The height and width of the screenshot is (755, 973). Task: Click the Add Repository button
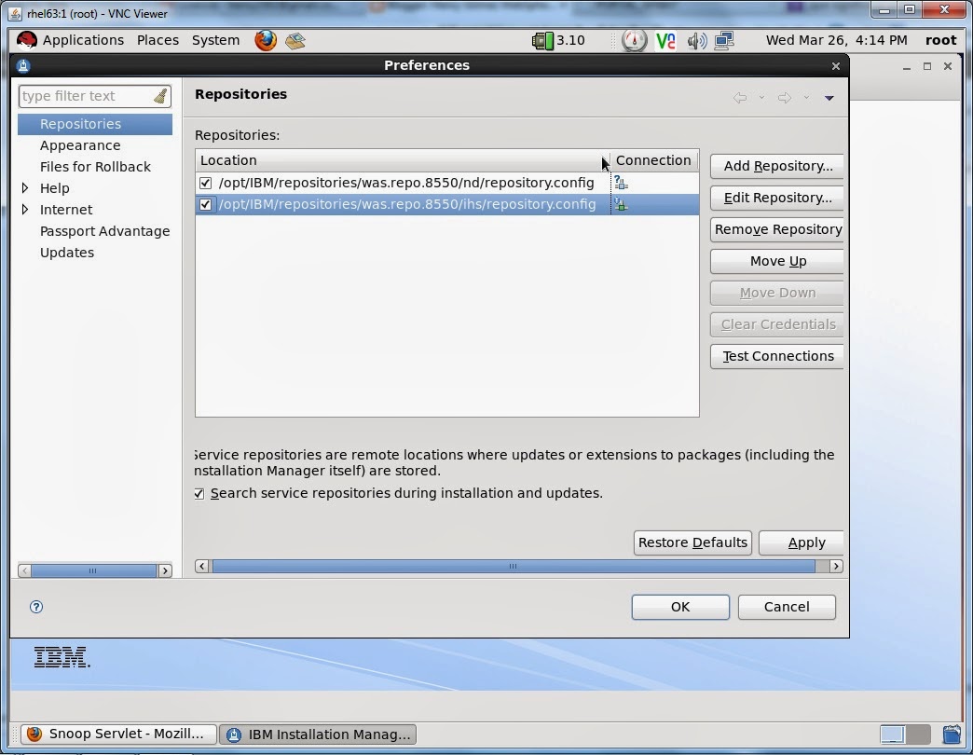776,166
